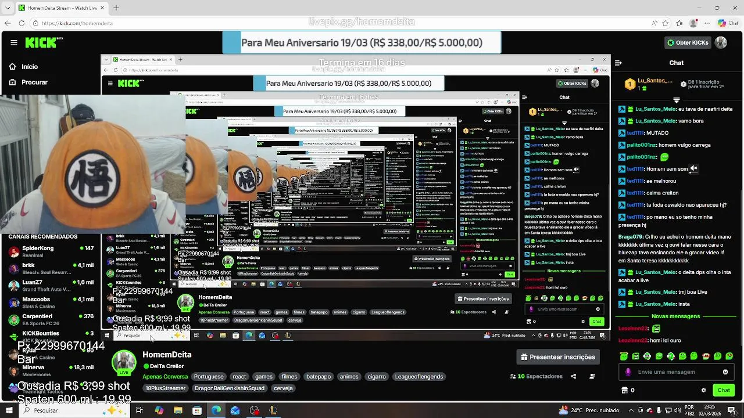This screenshot has height=418, width=744.
Task: Click the taskbar Pesquisar search box
Action: pos(74,410)
